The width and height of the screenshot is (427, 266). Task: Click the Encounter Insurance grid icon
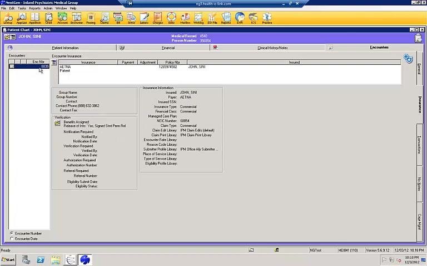click(x=54, y=63)
